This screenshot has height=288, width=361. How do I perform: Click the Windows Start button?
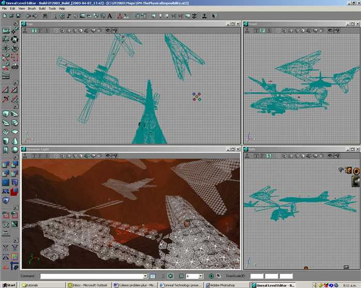[x=9, y=284]
